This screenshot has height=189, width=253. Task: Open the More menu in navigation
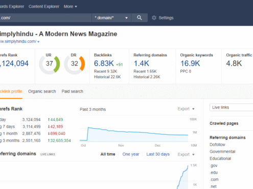point(70,7)
